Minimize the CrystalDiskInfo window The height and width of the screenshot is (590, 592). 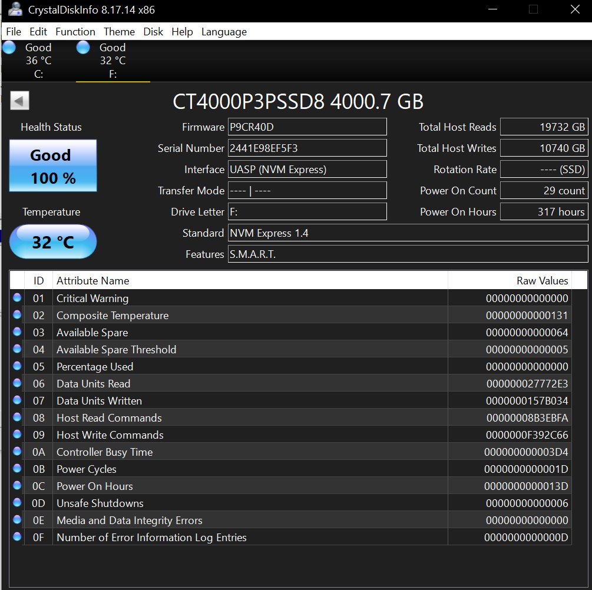(492, 9)
